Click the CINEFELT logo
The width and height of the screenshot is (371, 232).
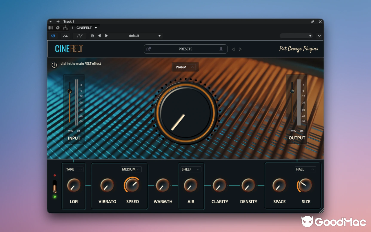(69, 49)
